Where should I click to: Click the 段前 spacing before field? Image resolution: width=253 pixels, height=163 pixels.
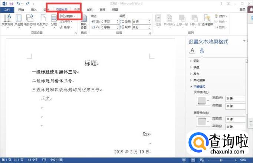(x=142, y=22)
